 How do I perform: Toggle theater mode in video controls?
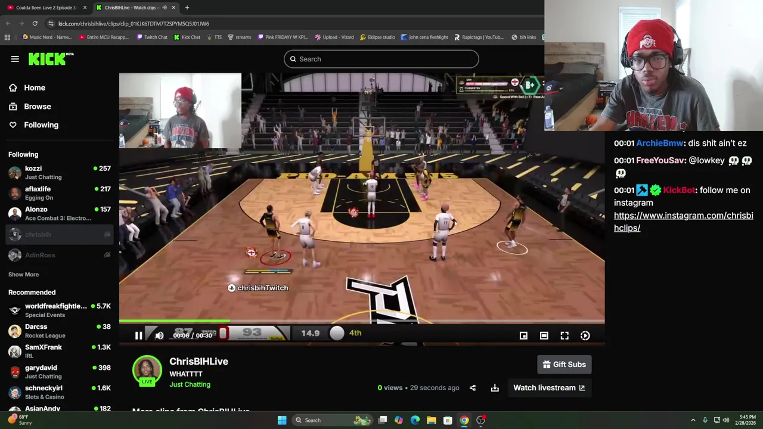544,335
